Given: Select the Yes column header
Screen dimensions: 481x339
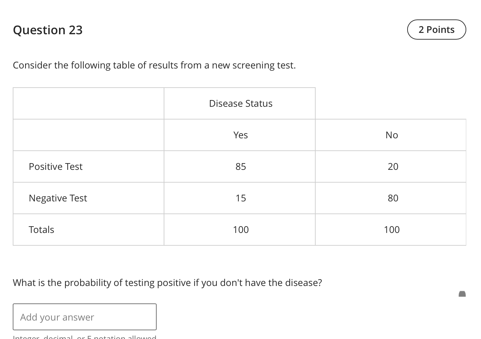Looking at the screenshot, I should pos(240,135).
